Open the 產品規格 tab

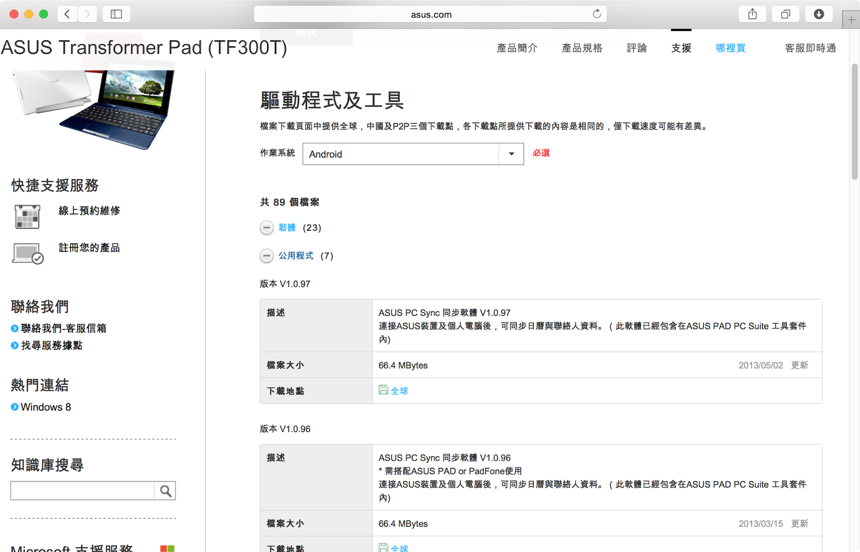(x=582, y=48)
